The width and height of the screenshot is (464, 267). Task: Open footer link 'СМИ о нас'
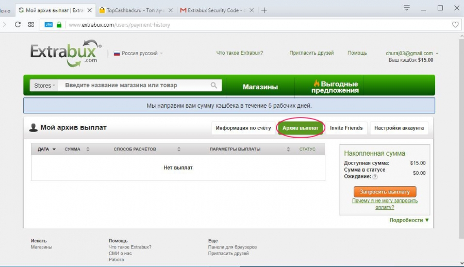coord(120,254)
